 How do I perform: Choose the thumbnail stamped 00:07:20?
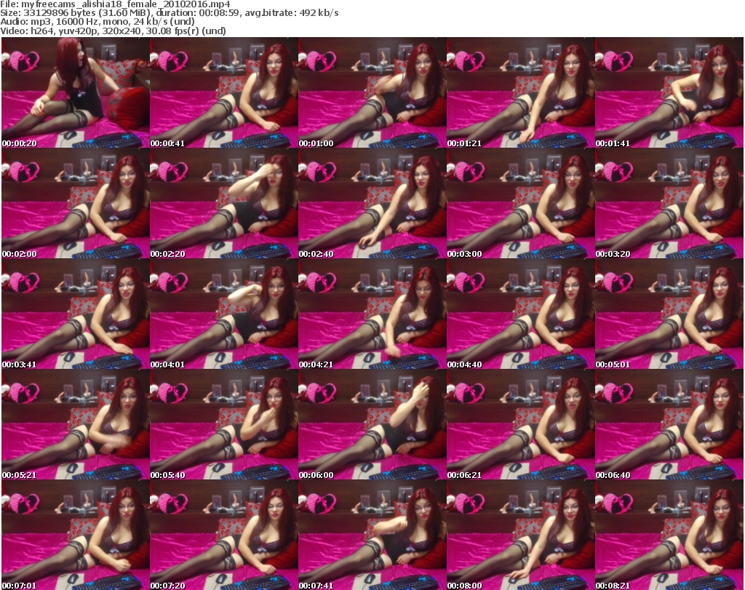pyautogui.click(x=224, y=535)
